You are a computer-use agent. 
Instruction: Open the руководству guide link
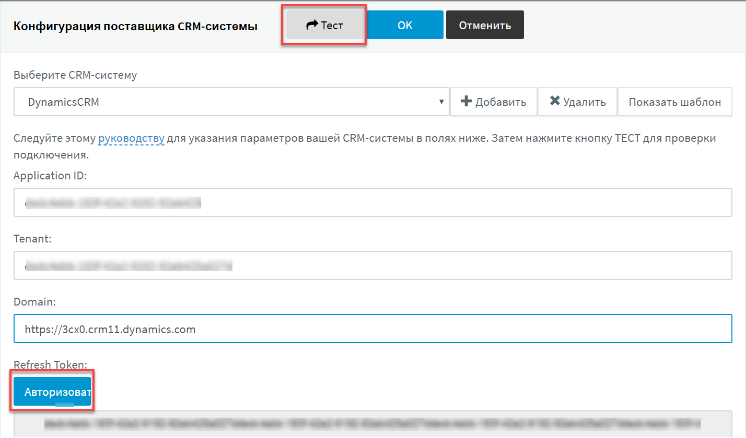[x=132, y=139]
